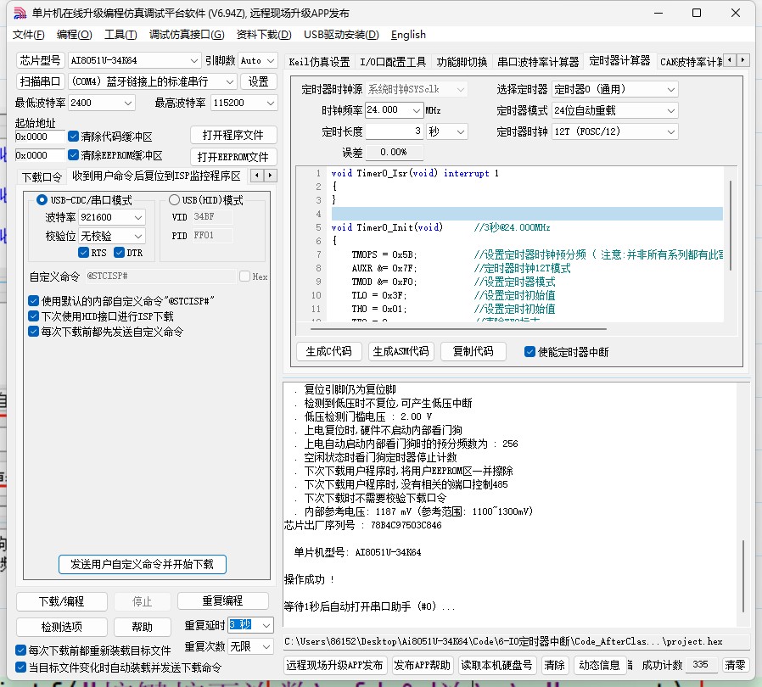Expand timer length unit 秒 dropdown
This screenshot has height=687, width=762.
461,131
